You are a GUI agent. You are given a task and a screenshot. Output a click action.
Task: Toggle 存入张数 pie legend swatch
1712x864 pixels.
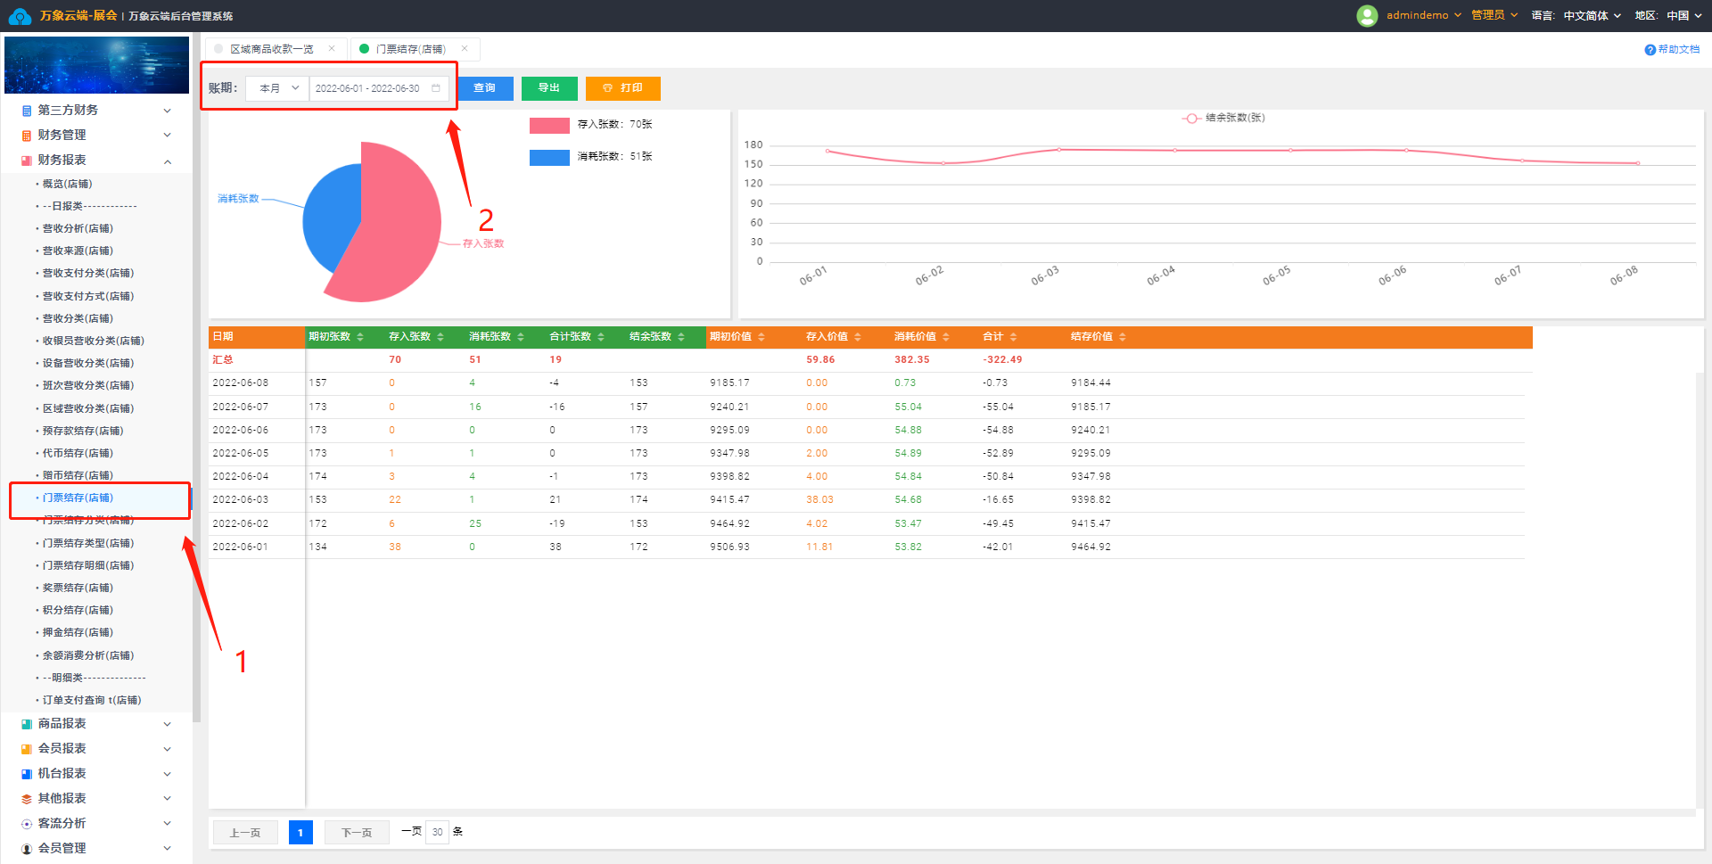tap(549, 125)
